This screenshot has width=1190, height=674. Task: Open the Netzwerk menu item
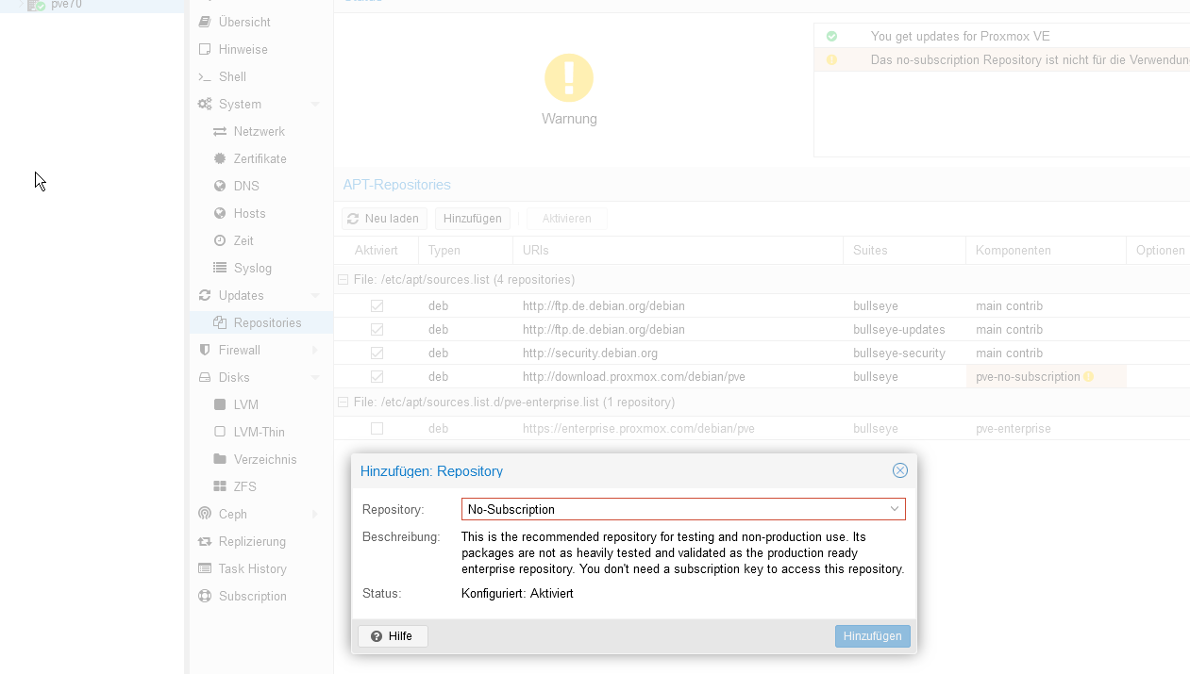coord(261,131)
